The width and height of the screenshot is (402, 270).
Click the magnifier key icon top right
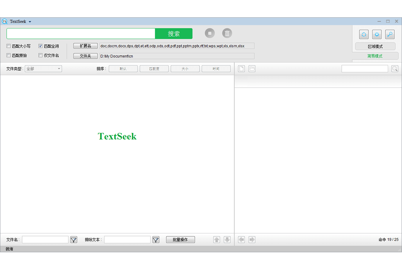tap(390, 35)
